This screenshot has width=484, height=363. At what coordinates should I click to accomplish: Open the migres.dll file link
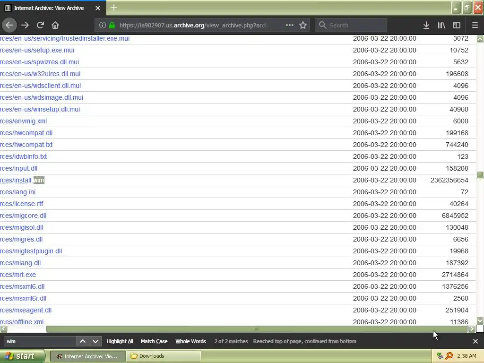(x=21, y=239)
